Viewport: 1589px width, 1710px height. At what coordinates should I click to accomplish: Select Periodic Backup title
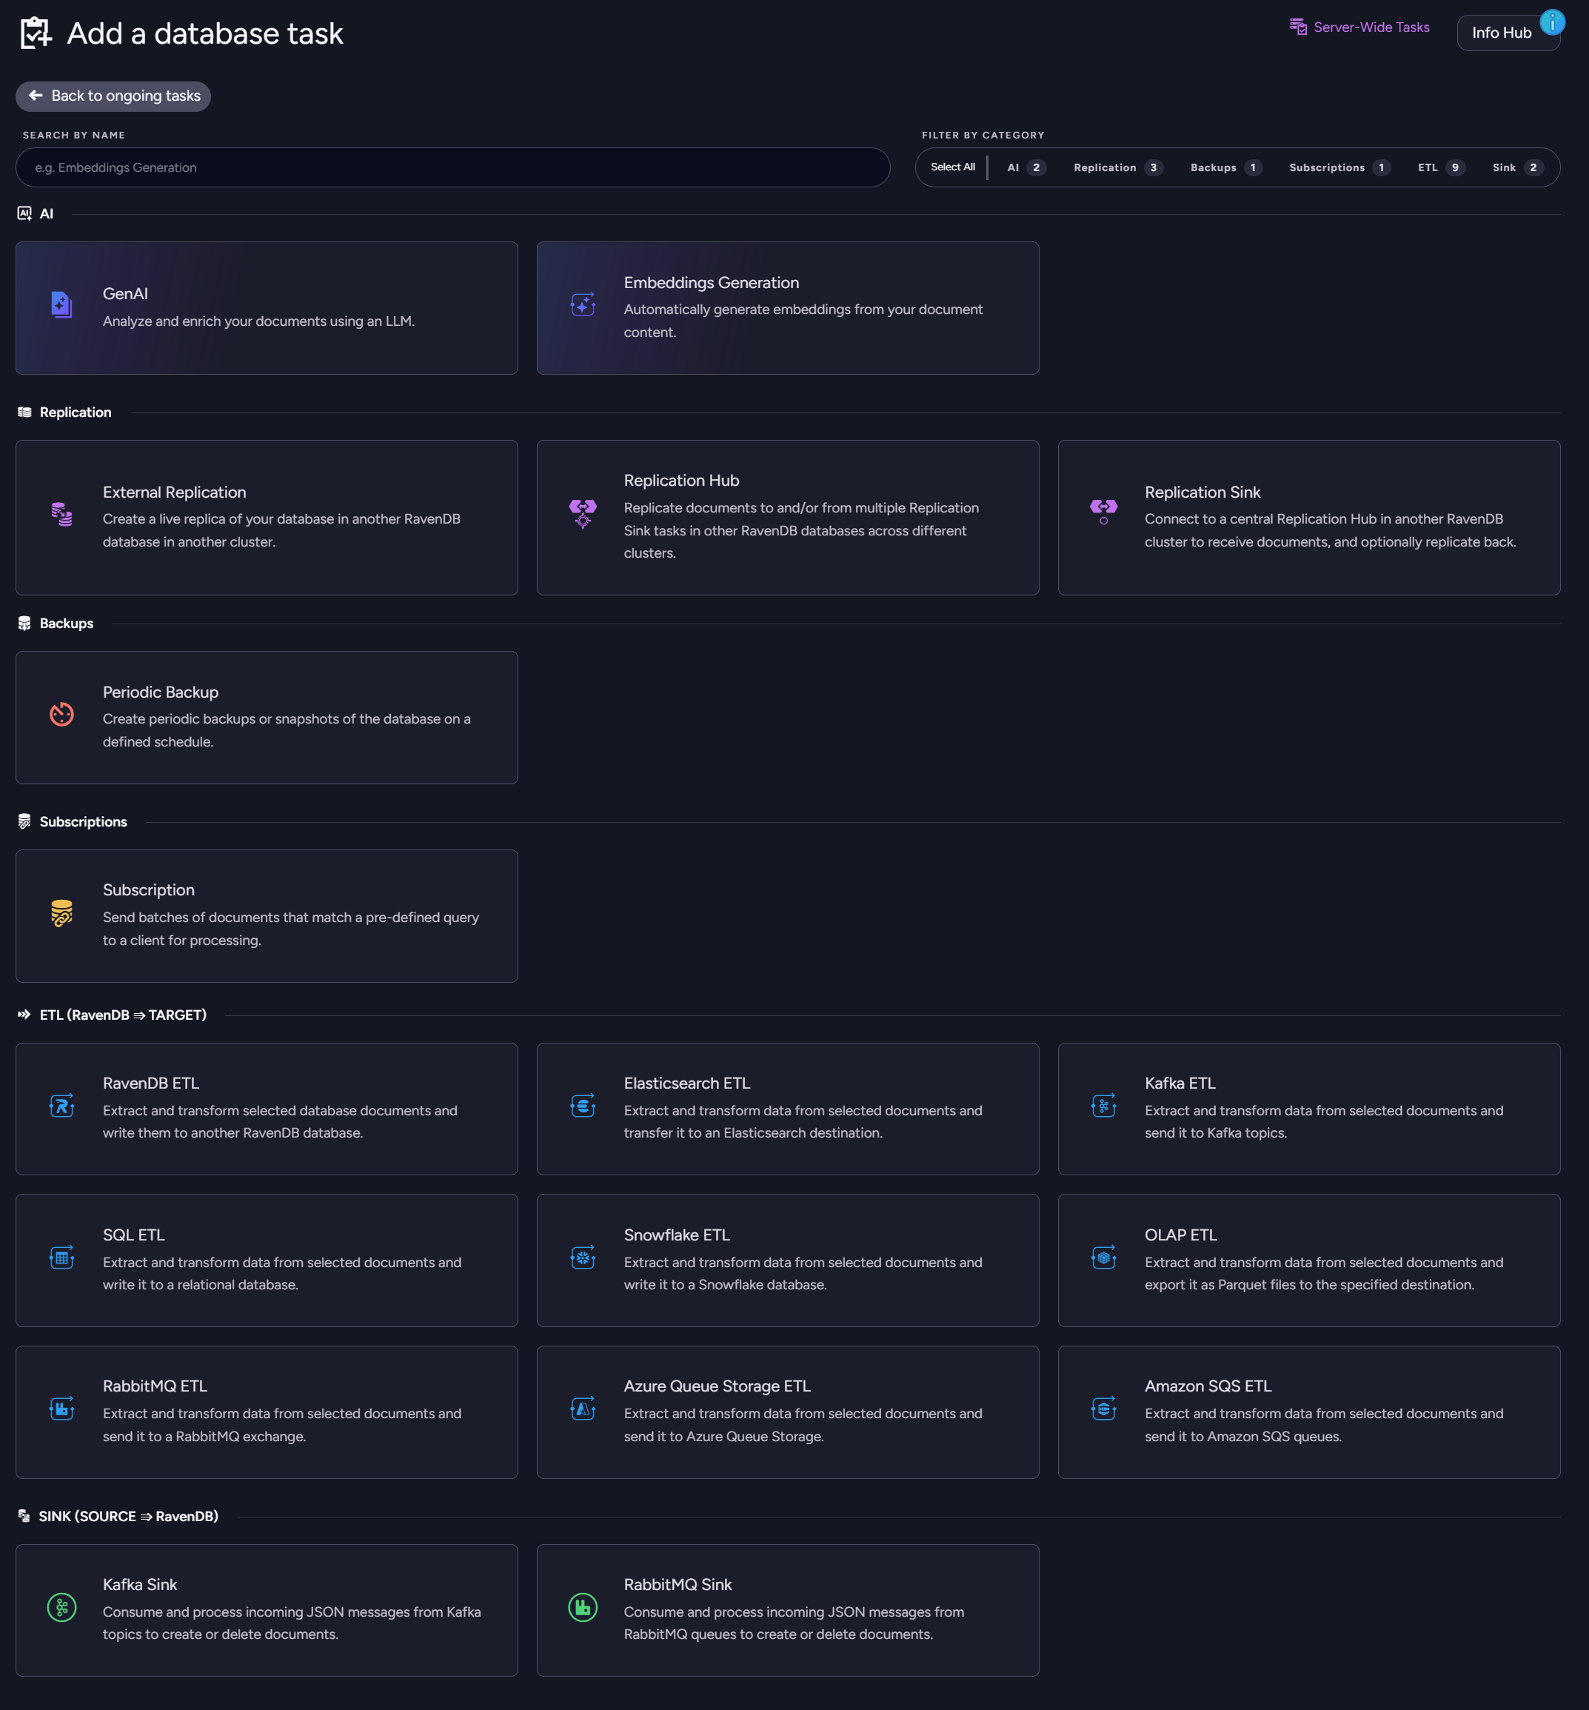pyautogui.click(x=160, y=692)
